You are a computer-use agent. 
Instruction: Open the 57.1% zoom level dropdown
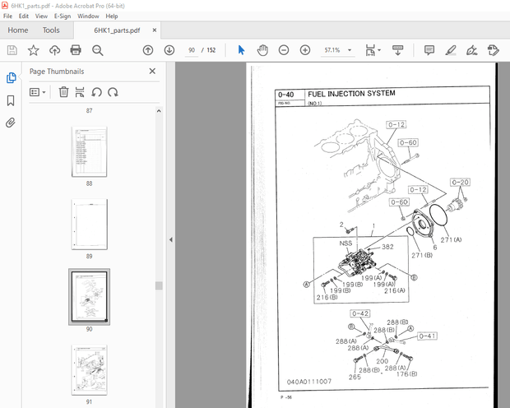(x=351, y=50)
